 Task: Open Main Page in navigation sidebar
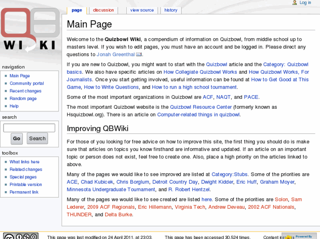click(x=20, y=76)
